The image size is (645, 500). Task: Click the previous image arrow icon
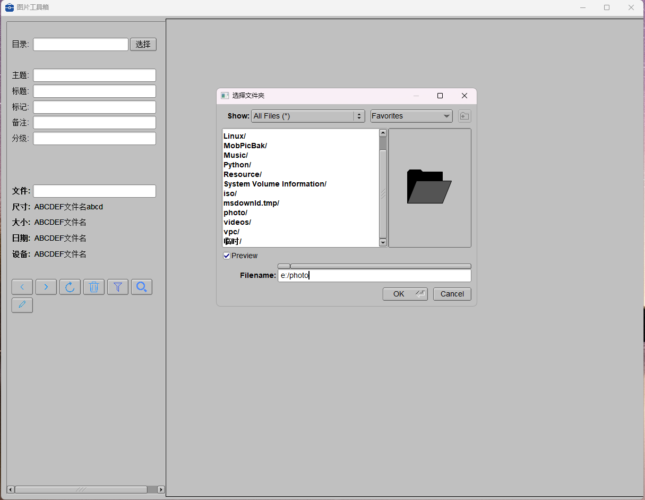[22, 287]
